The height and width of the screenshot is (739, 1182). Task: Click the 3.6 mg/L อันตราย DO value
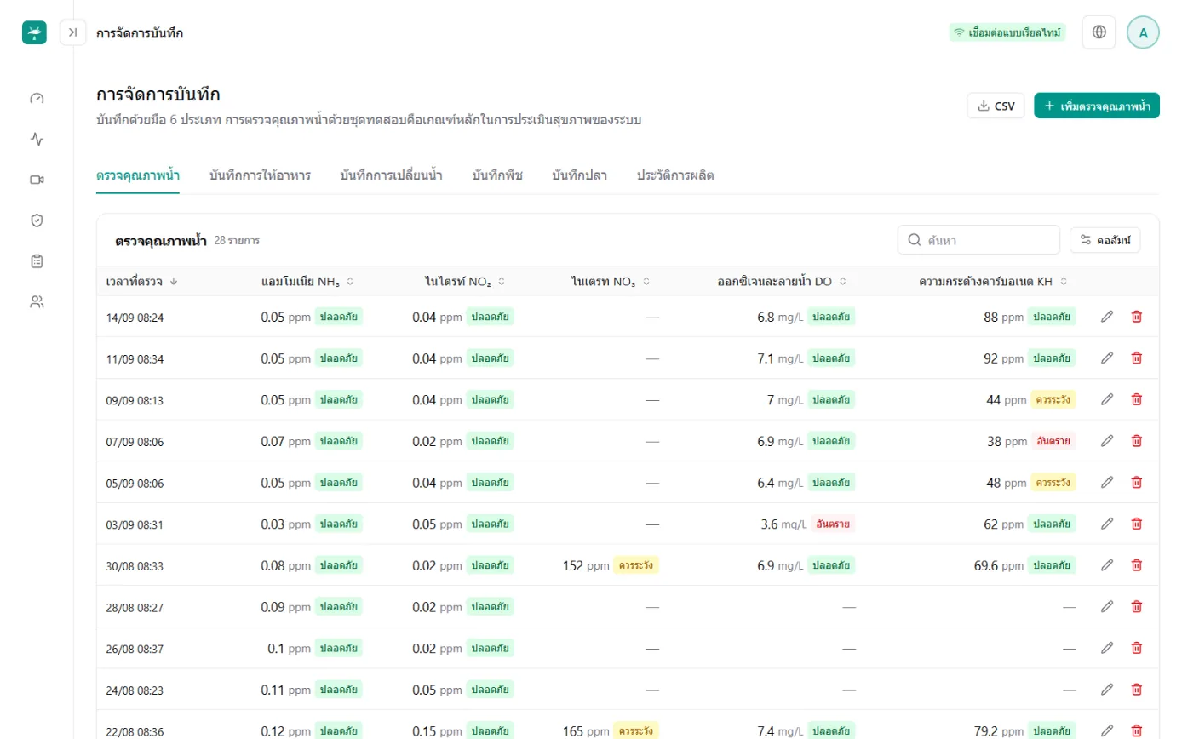pyautogui.click(x=807, y=524)
